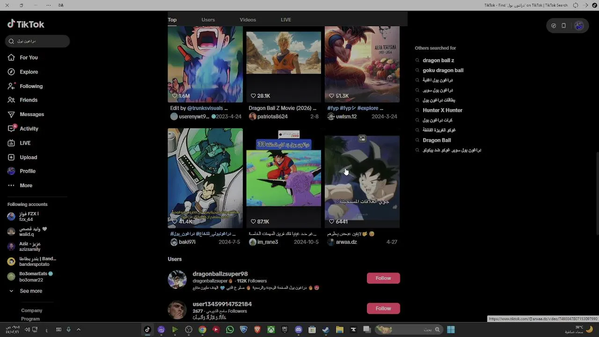
Task: Open the im_rane3 uploader name
Action: (x=268, y=242)
